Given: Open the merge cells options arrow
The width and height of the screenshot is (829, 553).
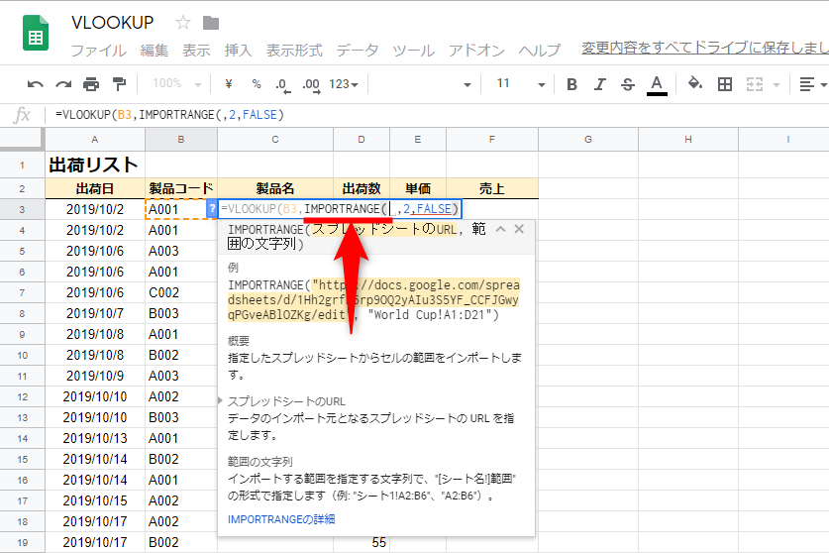Looking at the screenshot, I should click(777, 84).
